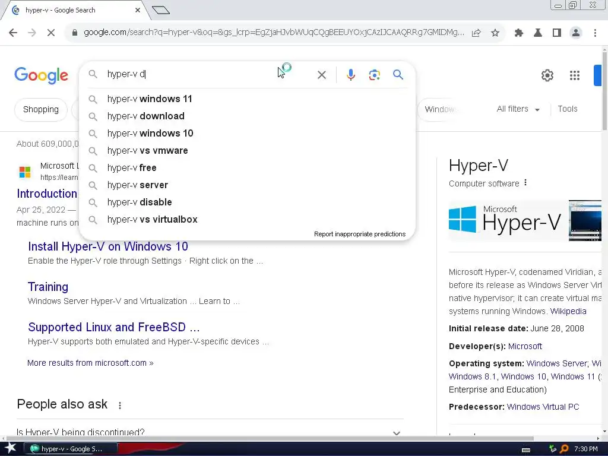This screenshot has width=608, height=456.
Task: Open Developer Microsoft link
Action: (x=525, y=346)
